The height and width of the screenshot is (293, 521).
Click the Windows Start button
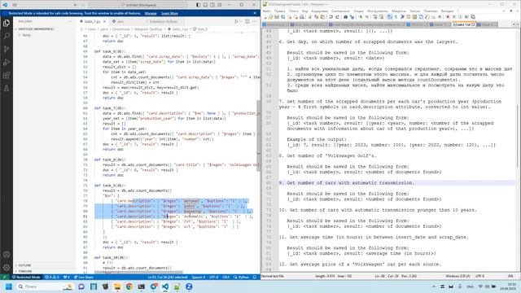coord(9,286)
